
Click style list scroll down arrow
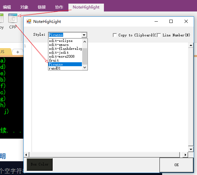click(x=85, y=68)
